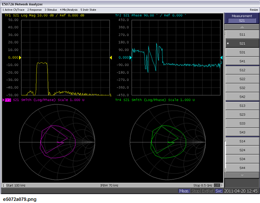Select the S44 measurement softkey

(x=242, y=168)
